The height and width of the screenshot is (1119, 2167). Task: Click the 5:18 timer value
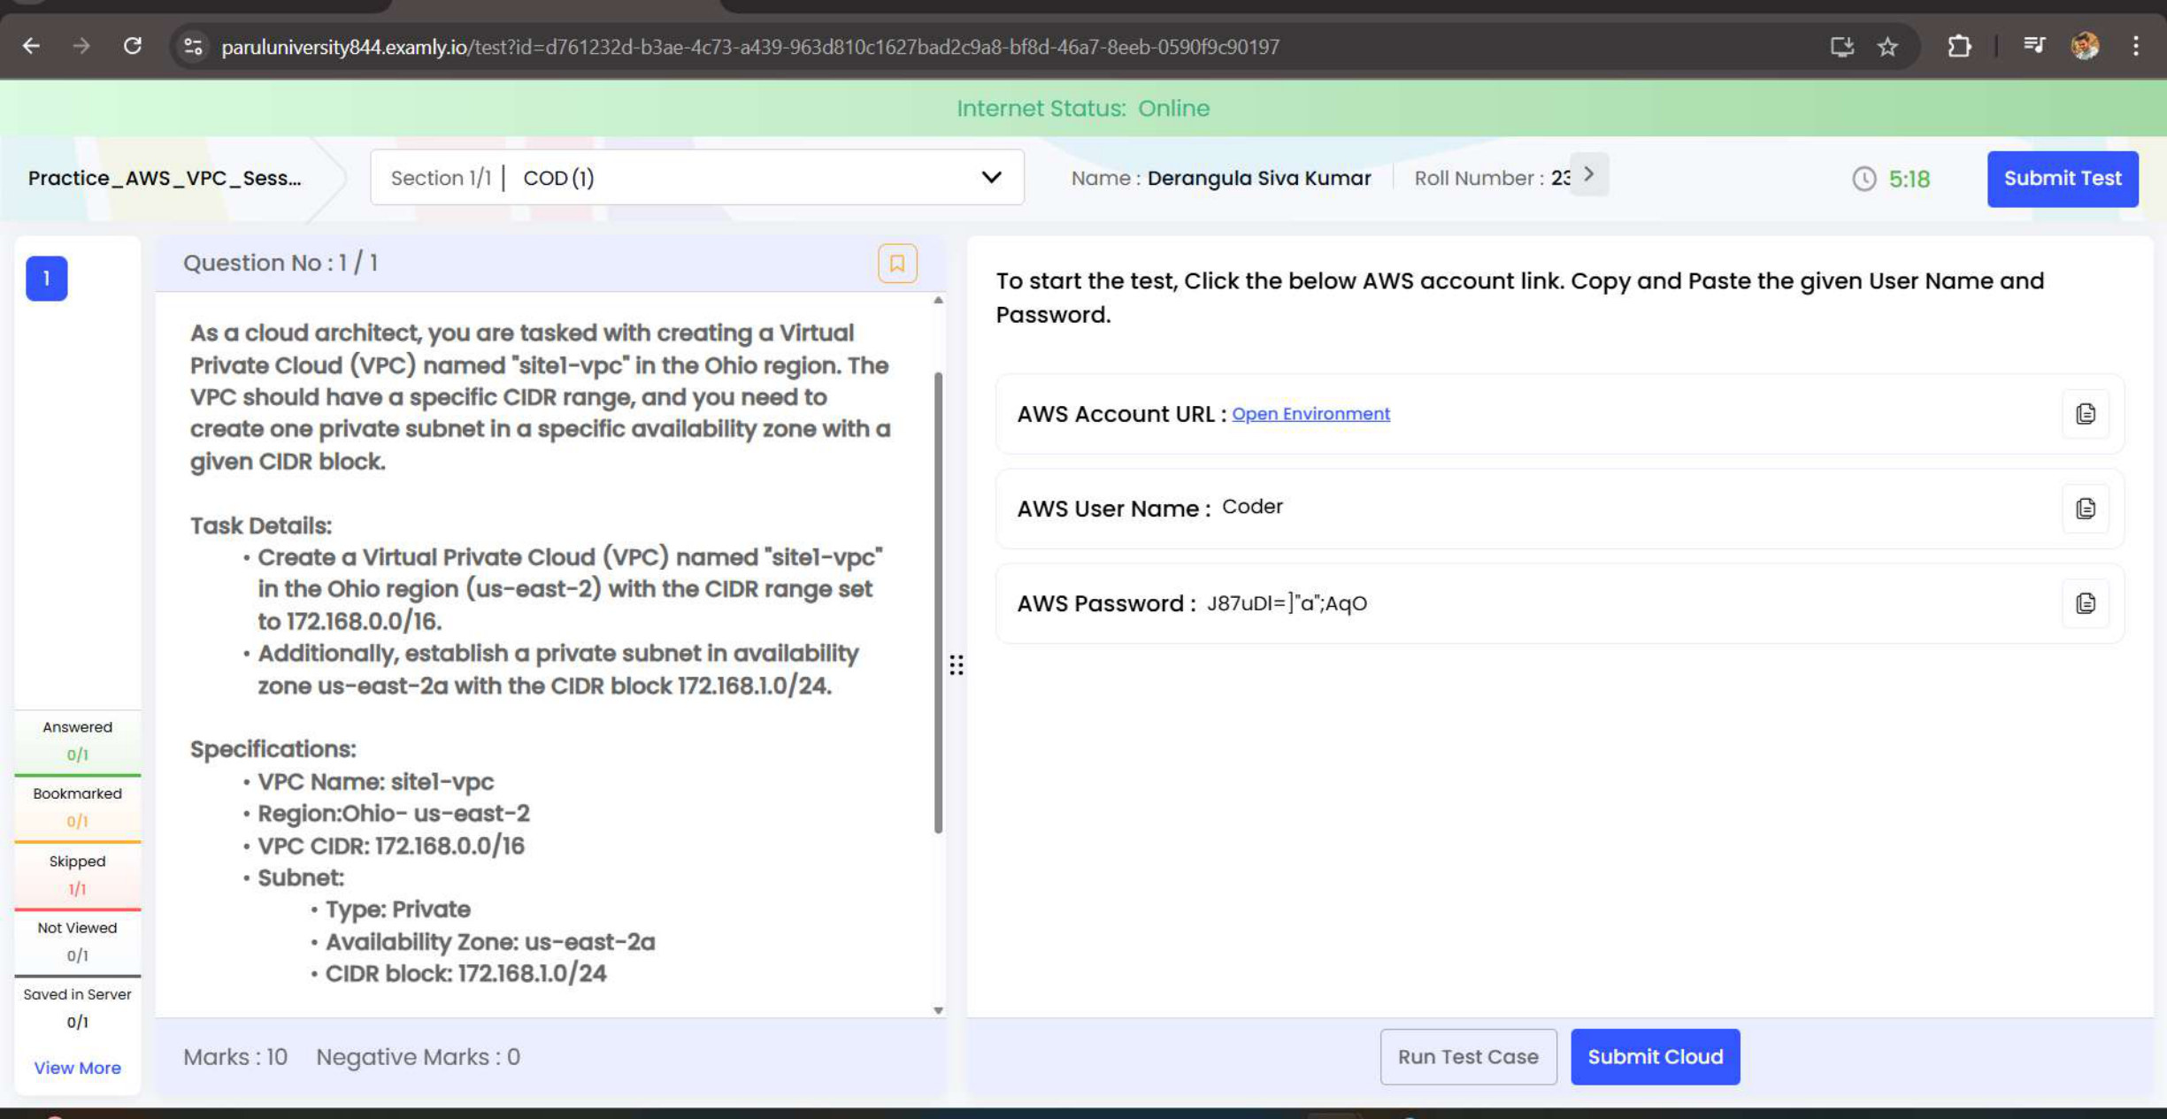coord(1909,180)
